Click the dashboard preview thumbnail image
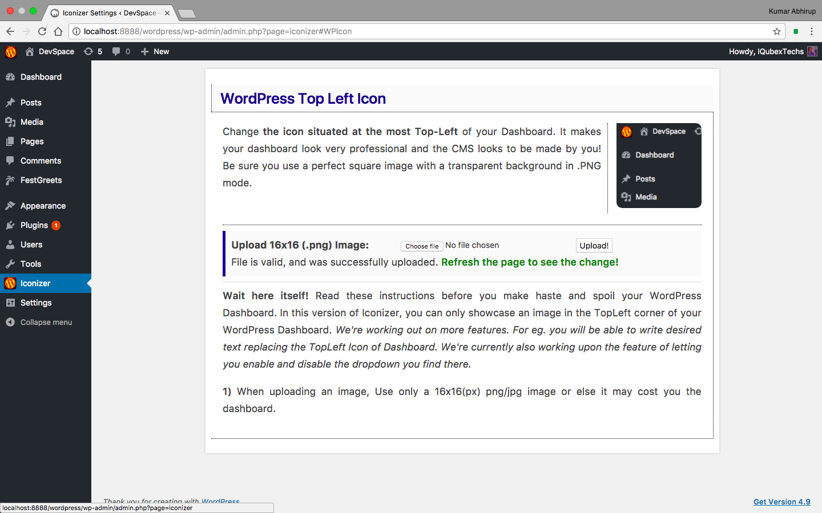 click(x=659, y=165)
